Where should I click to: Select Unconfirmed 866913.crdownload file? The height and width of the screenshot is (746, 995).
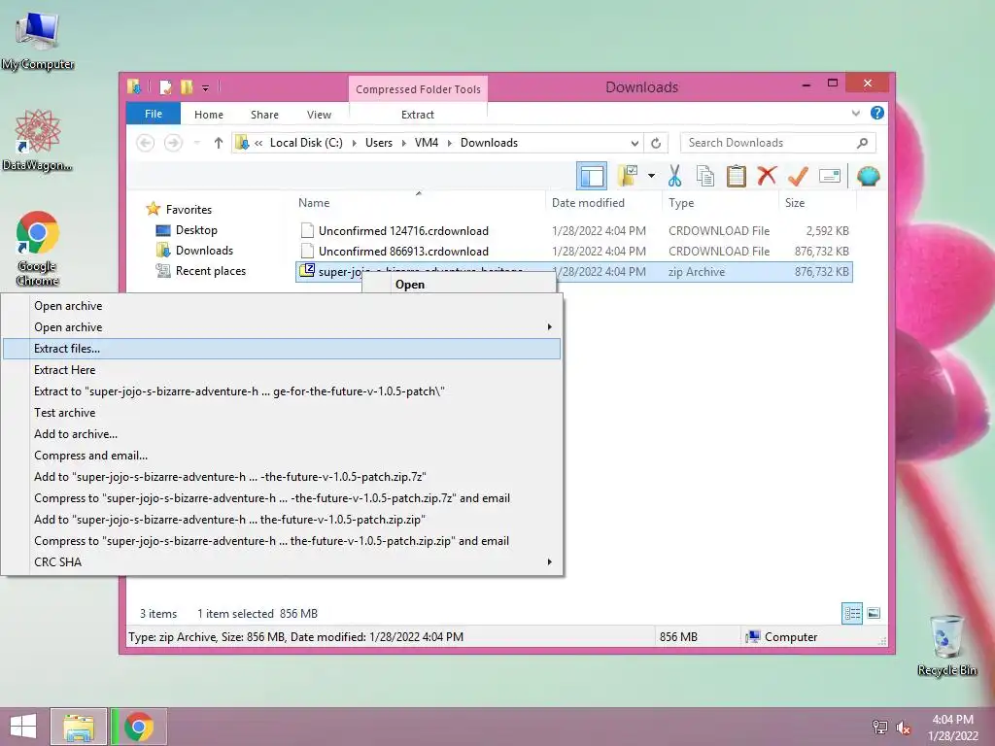click(x=403, y=252)
